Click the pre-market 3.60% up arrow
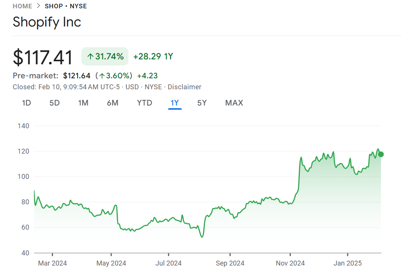This screenshot has width=401, height=275. 102,76
